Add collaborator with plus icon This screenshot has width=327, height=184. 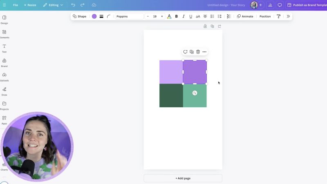(260, 5)
